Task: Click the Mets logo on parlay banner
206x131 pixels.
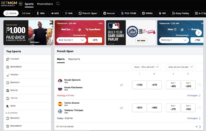Action: coord(133,31)
